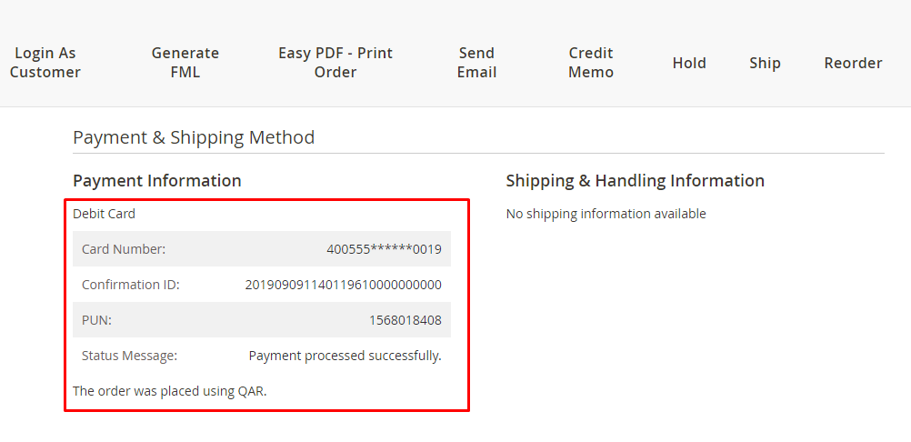Click the Payment Information title

157,180
